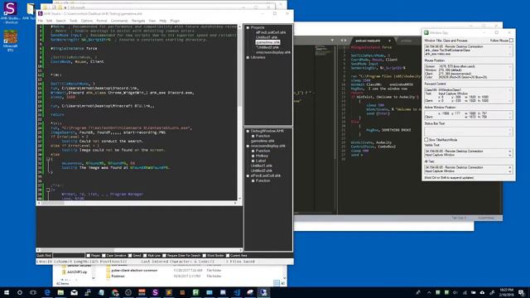Expand the Libraries tree node
Viewport: 530px width, 298px height.
[x=248, y=57]
